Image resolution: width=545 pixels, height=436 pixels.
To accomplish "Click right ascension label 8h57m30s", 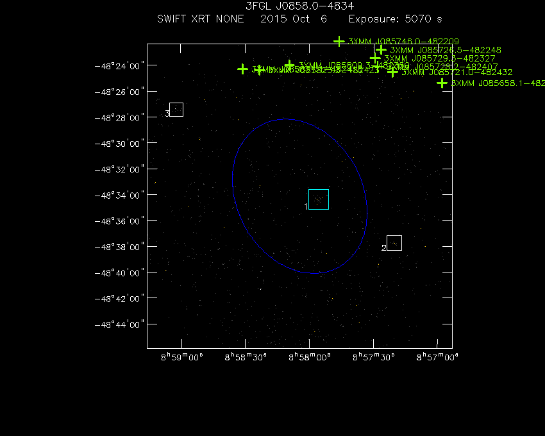I will click(374, 357).
